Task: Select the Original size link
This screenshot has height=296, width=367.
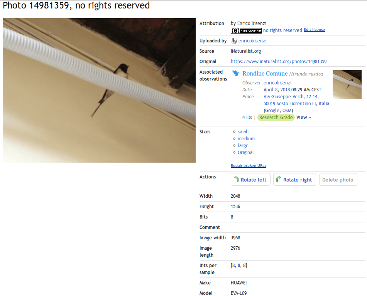Action: point(245,153)
